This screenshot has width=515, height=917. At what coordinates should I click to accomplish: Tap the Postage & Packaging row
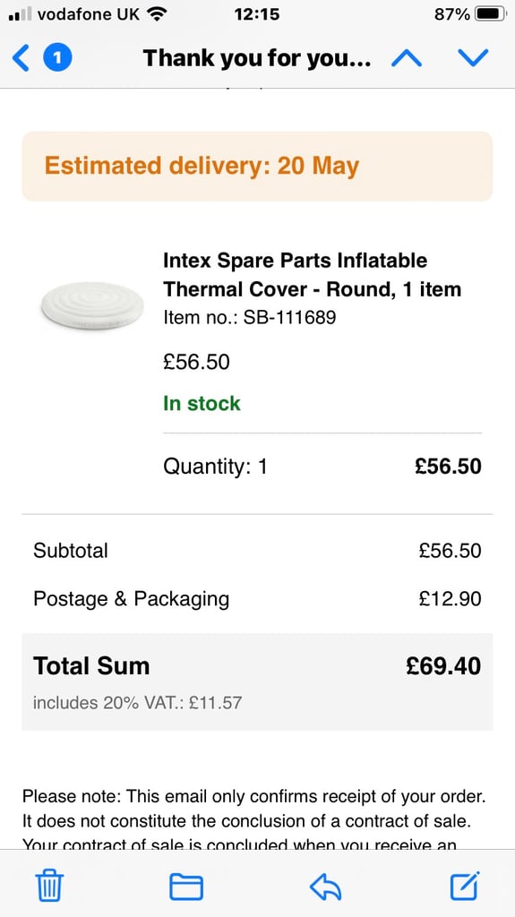tap(258, 599)
